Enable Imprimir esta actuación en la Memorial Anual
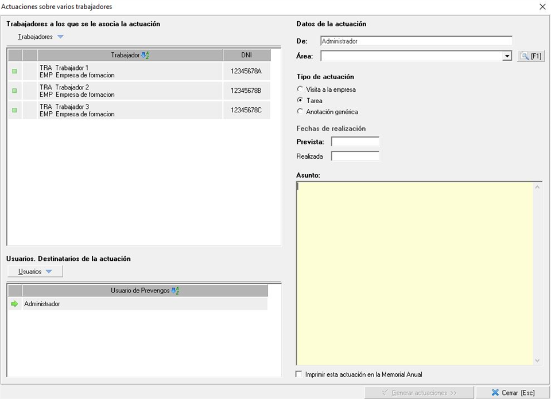551x399 pixels. click(x=298, y=374)
